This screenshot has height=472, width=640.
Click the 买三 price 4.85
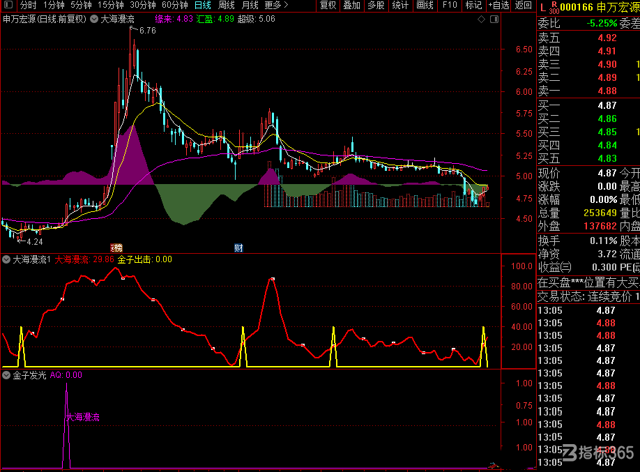607,132
